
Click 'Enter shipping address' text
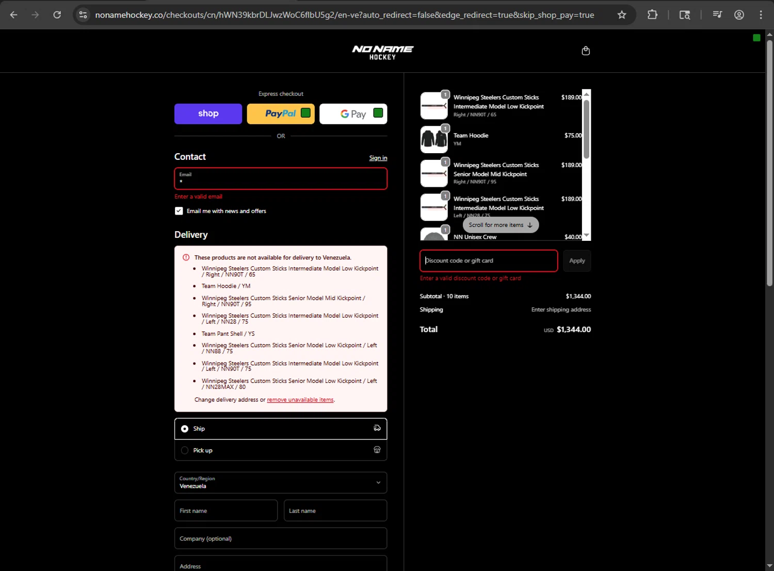coord(561,309)
